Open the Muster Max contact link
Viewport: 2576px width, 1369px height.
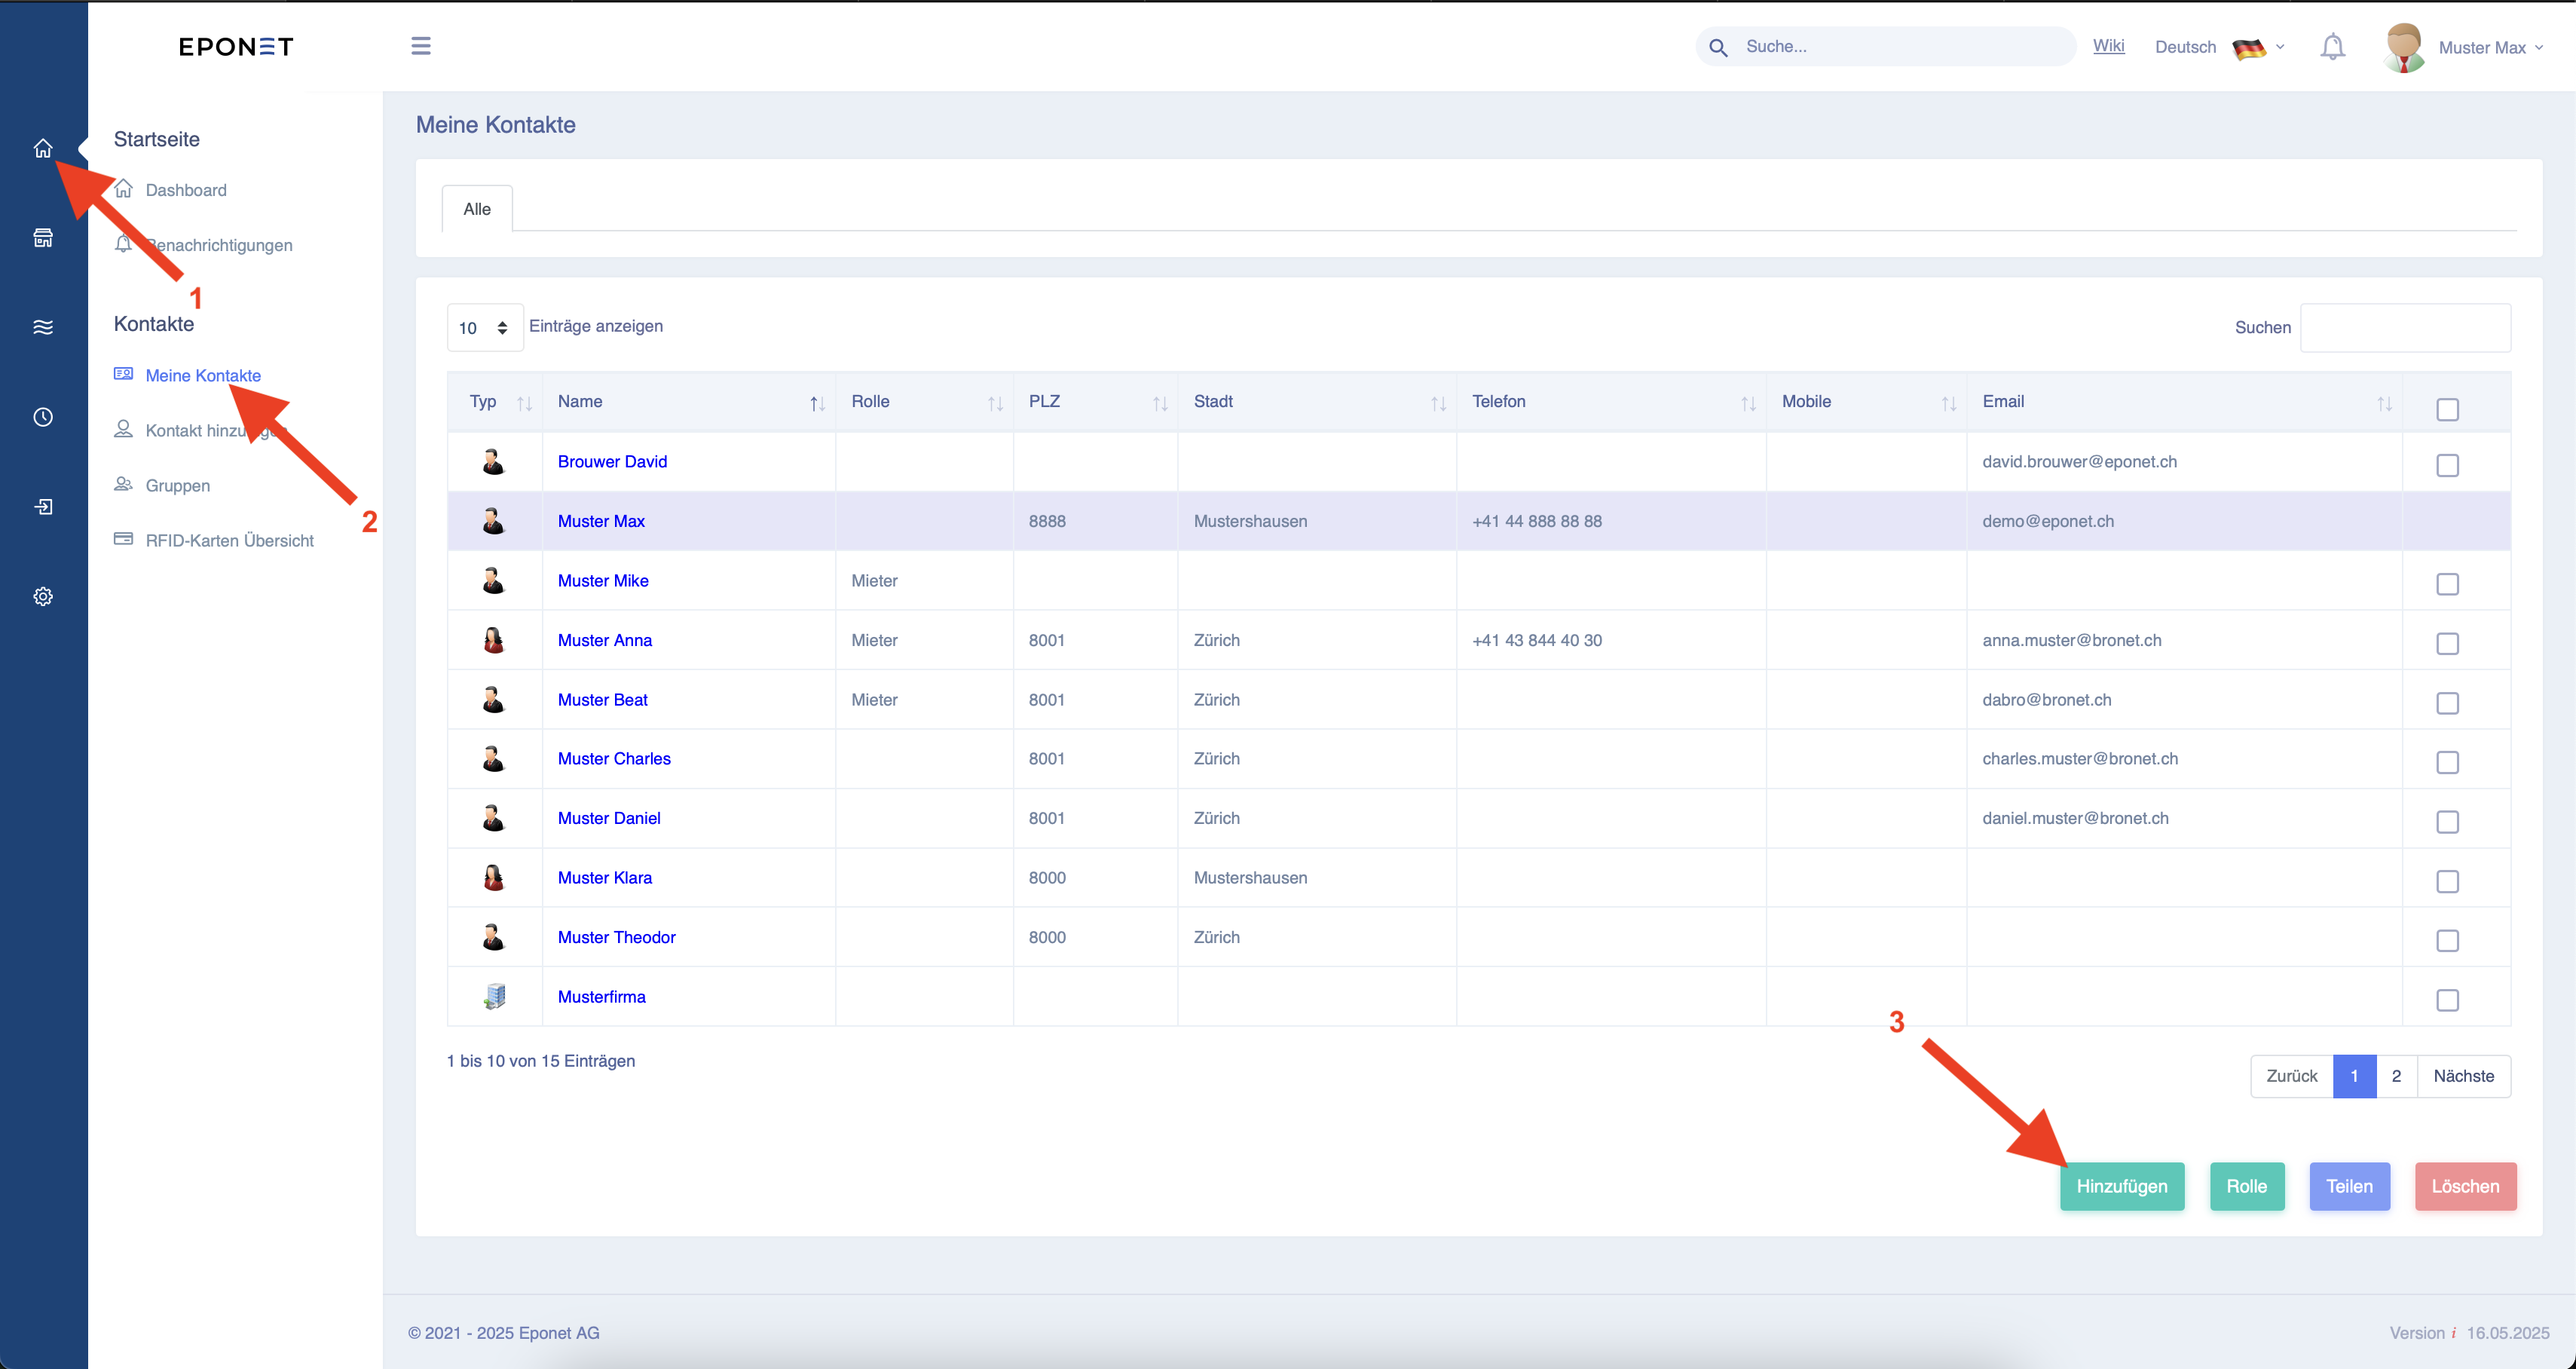click(601, 521)
